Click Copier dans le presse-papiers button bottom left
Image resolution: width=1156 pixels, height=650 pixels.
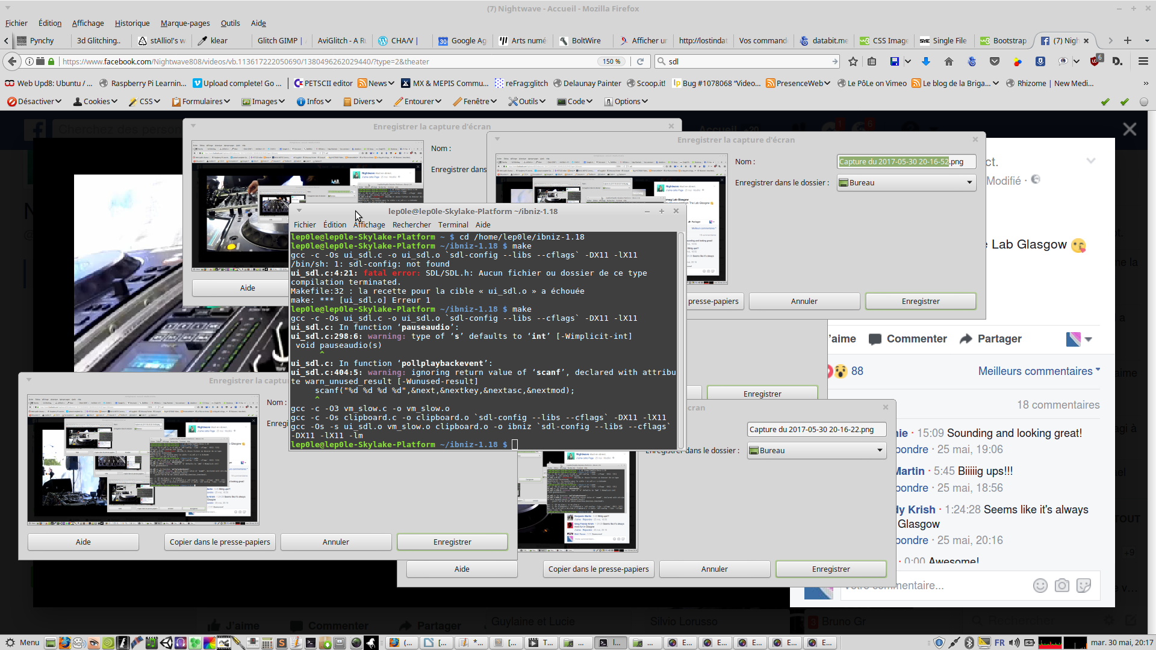click(220, 542)
